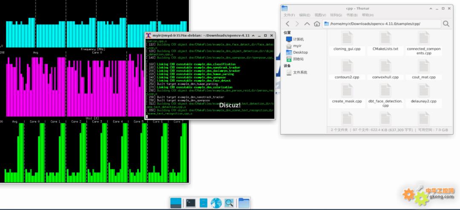Go forward in Thunar navigation
This screenshot has width=460, height=210.
coord(297,24)
